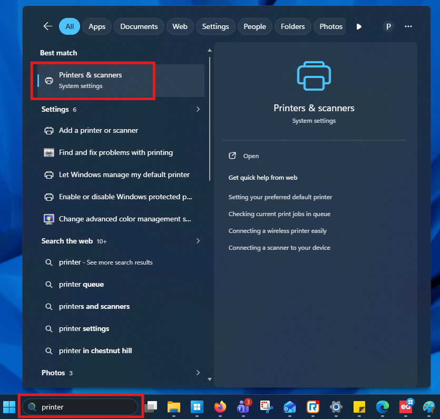Screen dimensions: 440x419
Task: Expand the Settings results section chevron
Action: point(198,109)
